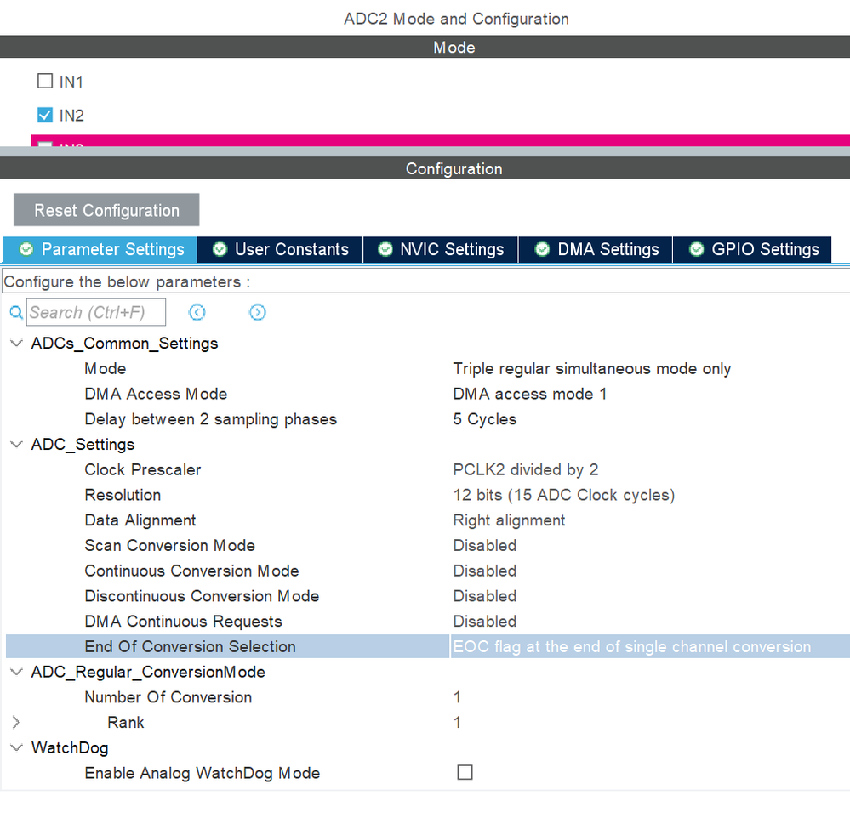Click the User Constants green check icon

[x=220, y=249]
